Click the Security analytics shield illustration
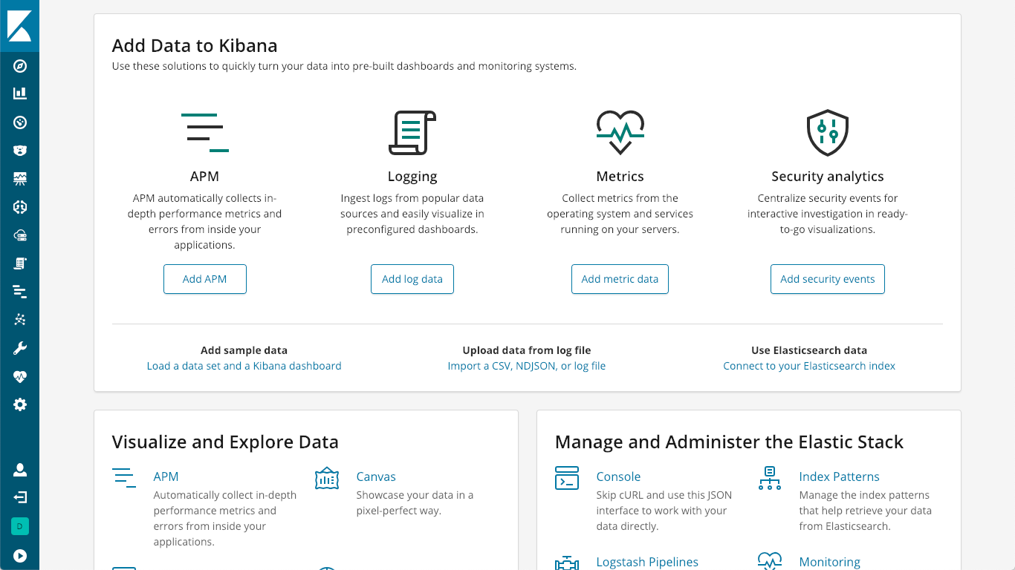1015x570 pixels. coord(828,133)
